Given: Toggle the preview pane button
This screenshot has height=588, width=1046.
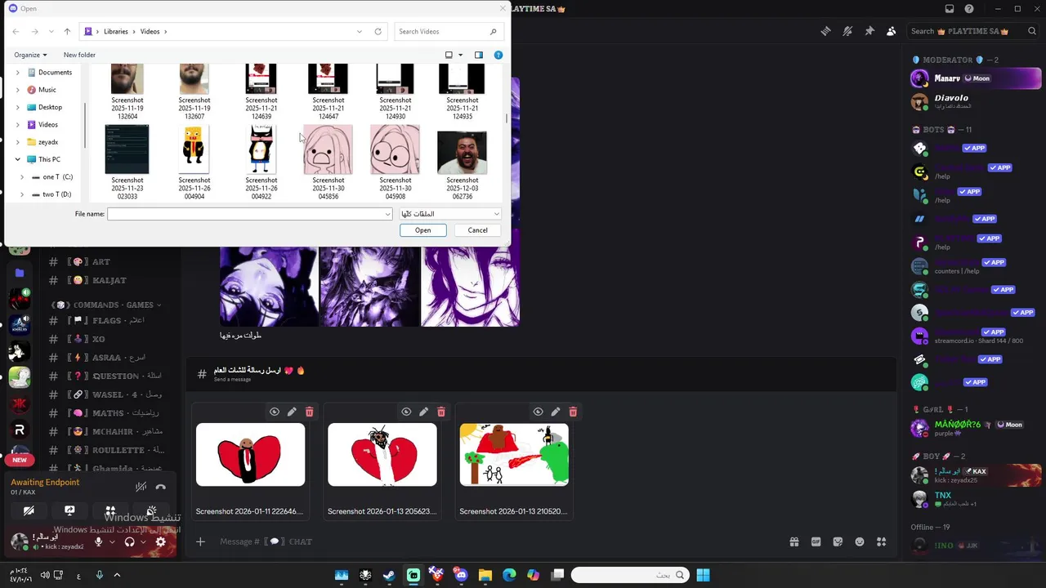Looking at the screenshot, I should click(x=479, y=55).
